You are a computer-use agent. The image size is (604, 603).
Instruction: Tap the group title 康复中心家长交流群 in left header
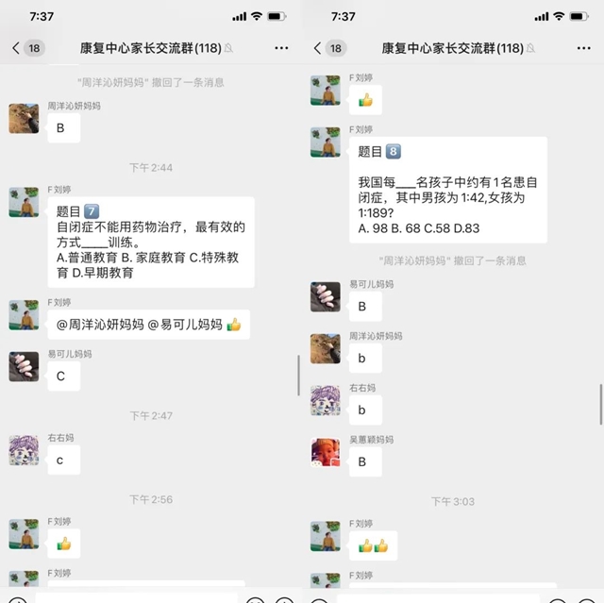pyautogui.click(x=151, y=48)
